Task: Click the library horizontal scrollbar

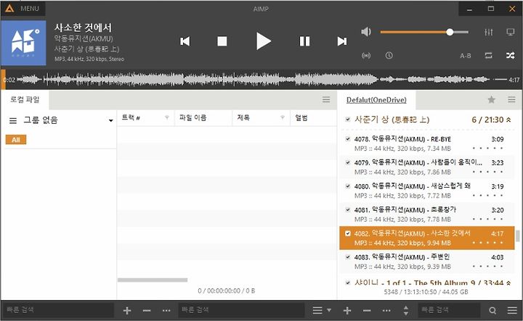Action: click(x=153, y=280)
